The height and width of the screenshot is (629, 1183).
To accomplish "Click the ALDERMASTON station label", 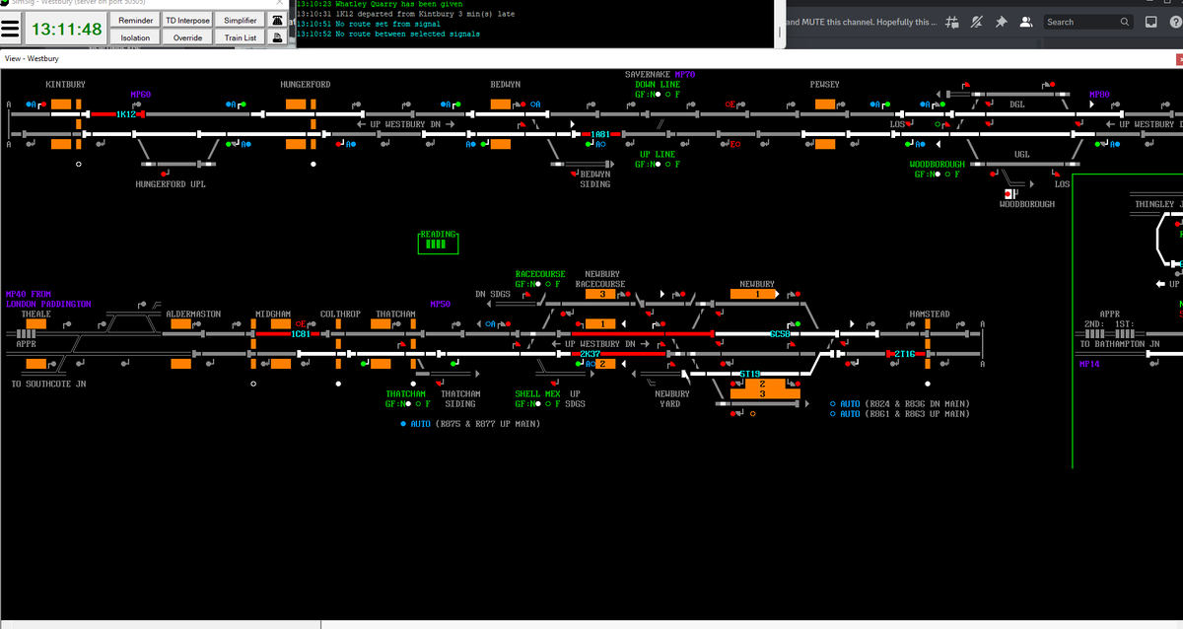I will [193, 314].
